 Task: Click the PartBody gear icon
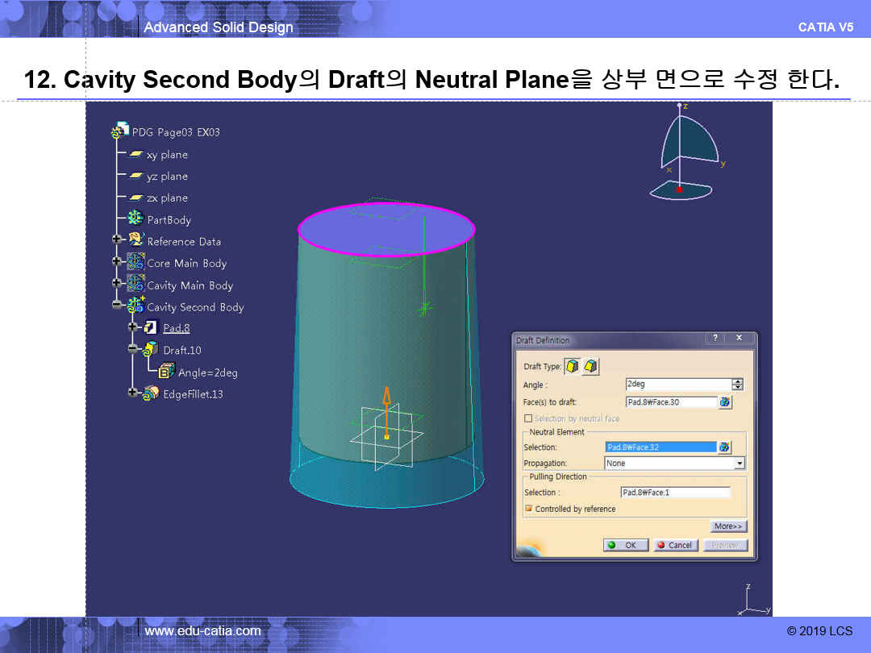coord(135,219)
